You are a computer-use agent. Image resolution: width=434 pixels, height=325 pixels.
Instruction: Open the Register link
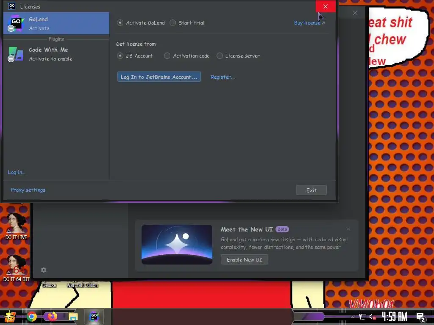click(223, 77)
